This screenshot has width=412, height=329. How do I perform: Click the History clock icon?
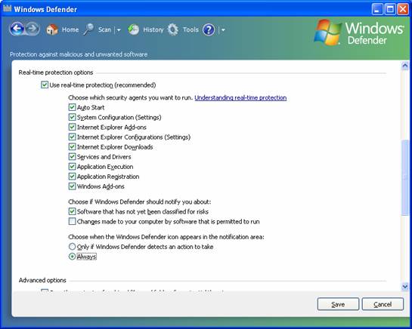coord(134,29)
